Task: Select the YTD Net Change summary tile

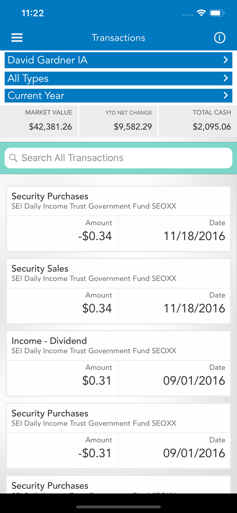Action: point(118,121)
